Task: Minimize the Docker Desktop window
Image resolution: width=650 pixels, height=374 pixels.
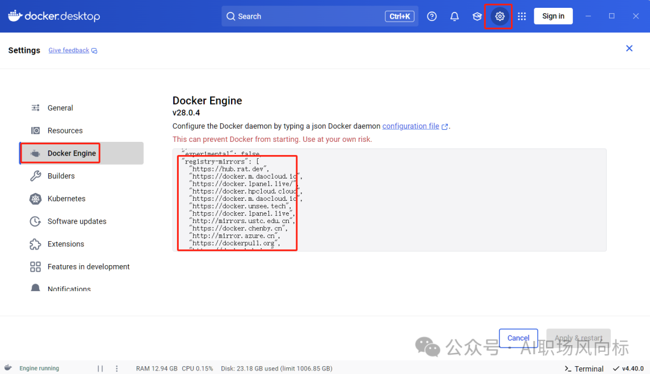Action: click(x=588, y=16)
